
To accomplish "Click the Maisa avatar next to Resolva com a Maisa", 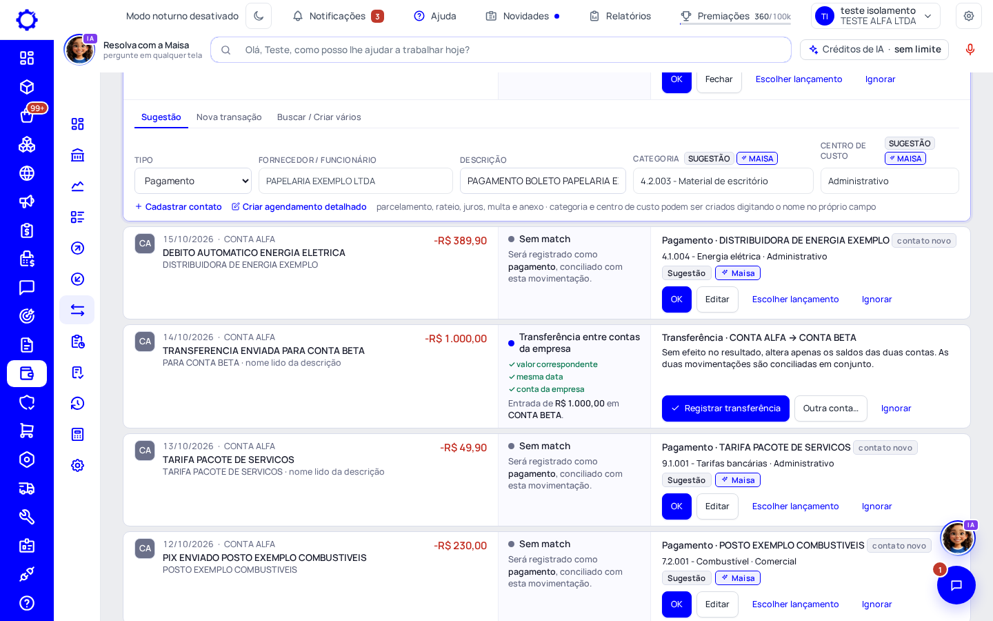I will click(80, 50).
